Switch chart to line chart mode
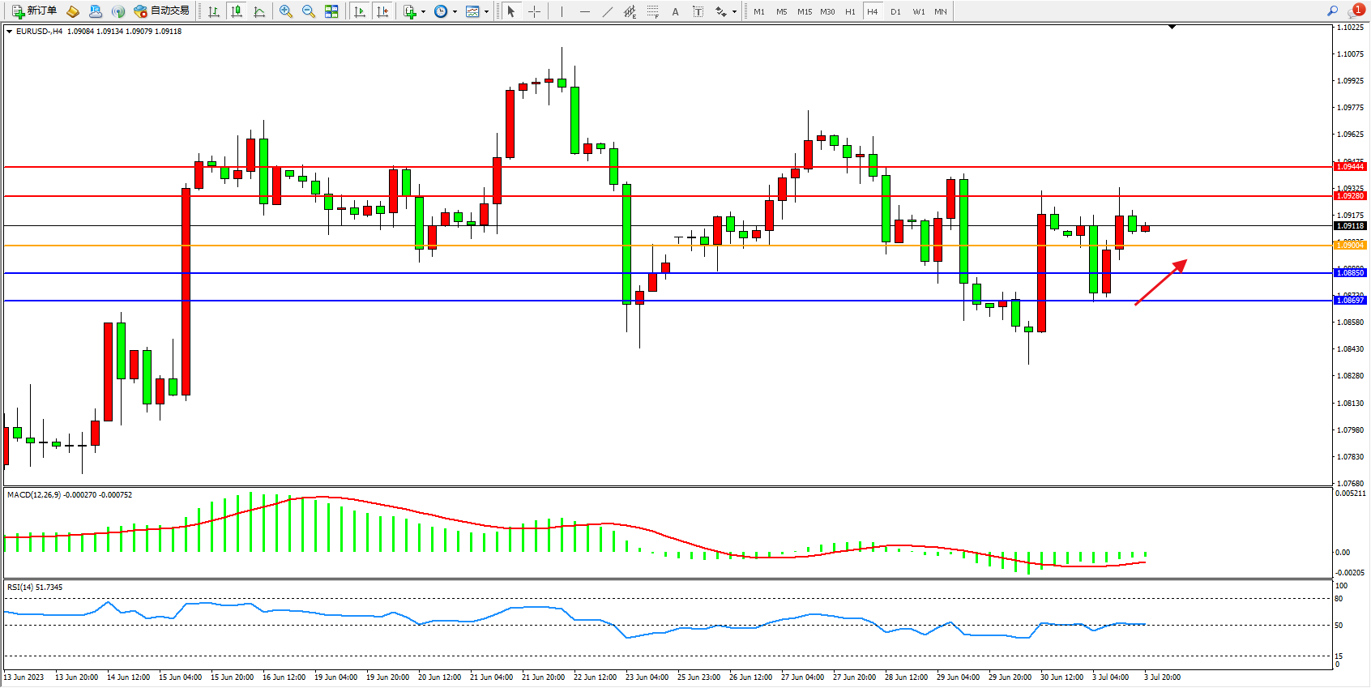The width and height of the screenshot is (1371, 688). [x=259, y=11]
